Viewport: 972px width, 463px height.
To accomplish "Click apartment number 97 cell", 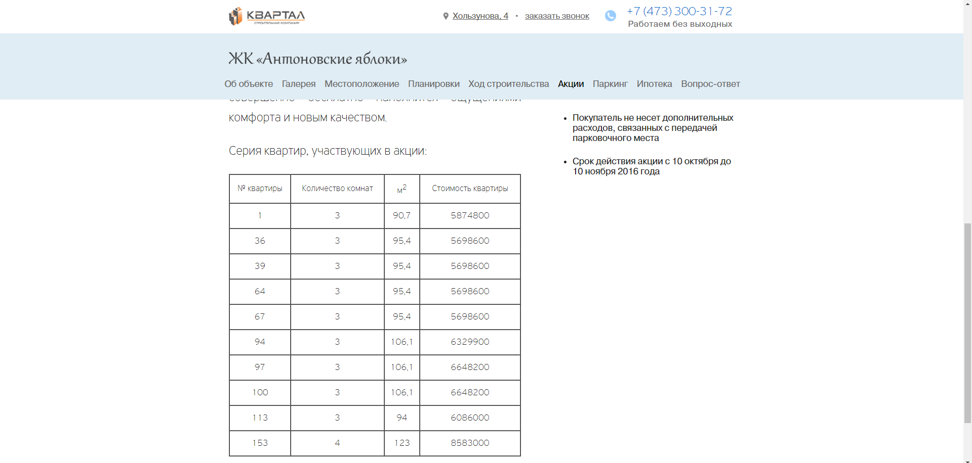I will (x=260, y=367).
